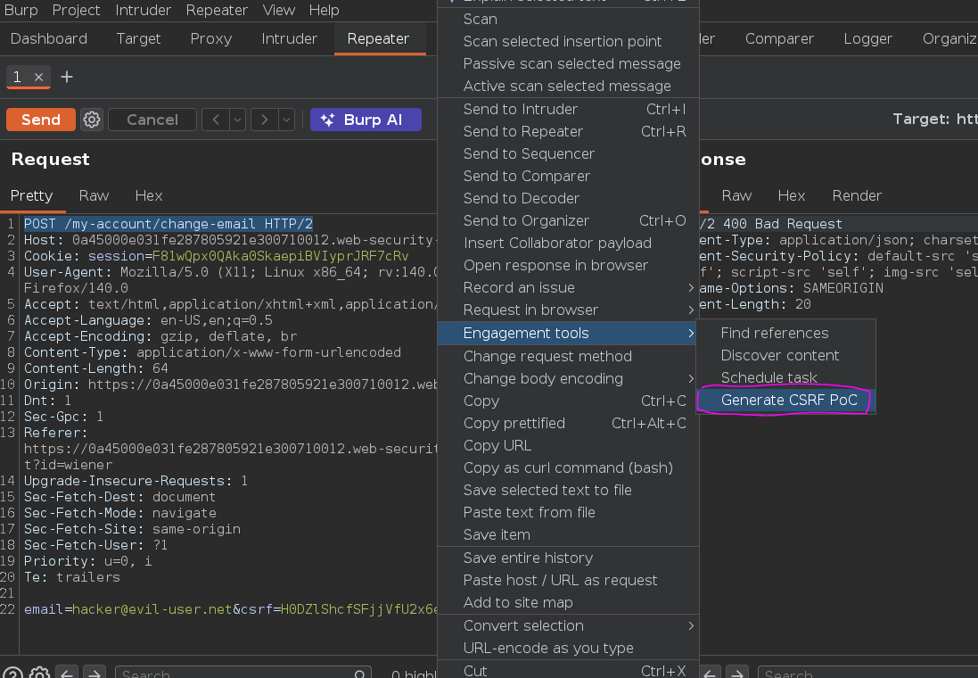Expand Change body encoding submenu
Viewport: 978px width, 678px height.
coord(568,379)
